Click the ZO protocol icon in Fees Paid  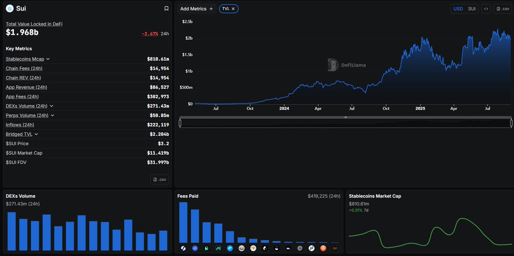click(335, 248)
